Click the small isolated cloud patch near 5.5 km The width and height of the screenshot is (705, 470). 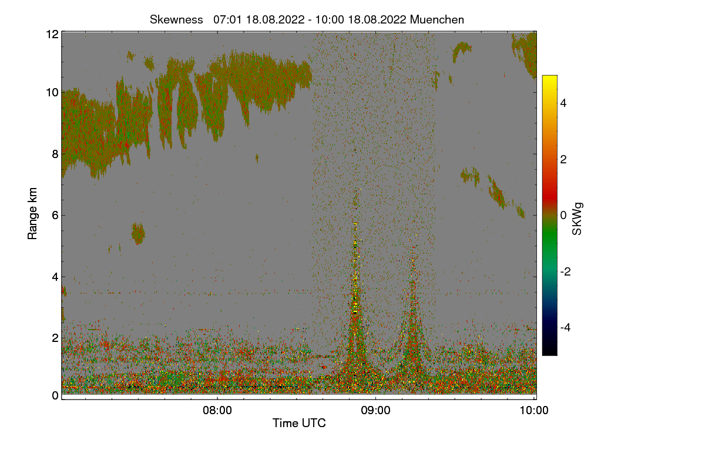point(138,234)
